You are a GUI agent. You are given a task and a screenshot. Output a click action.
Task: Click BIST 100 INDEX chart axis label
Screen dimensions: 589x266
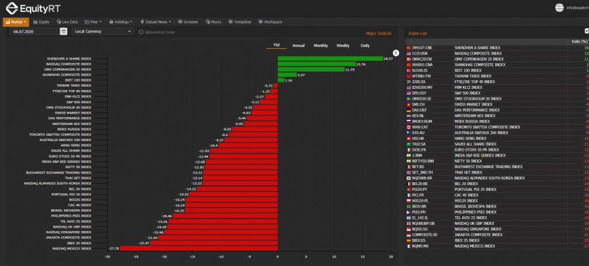tap(78, 80)
